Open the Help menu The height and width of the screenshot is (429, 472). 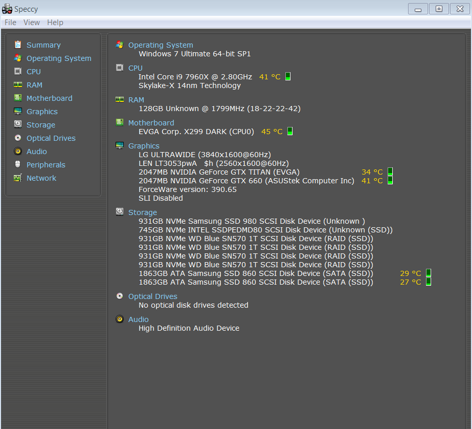[55, 23]
